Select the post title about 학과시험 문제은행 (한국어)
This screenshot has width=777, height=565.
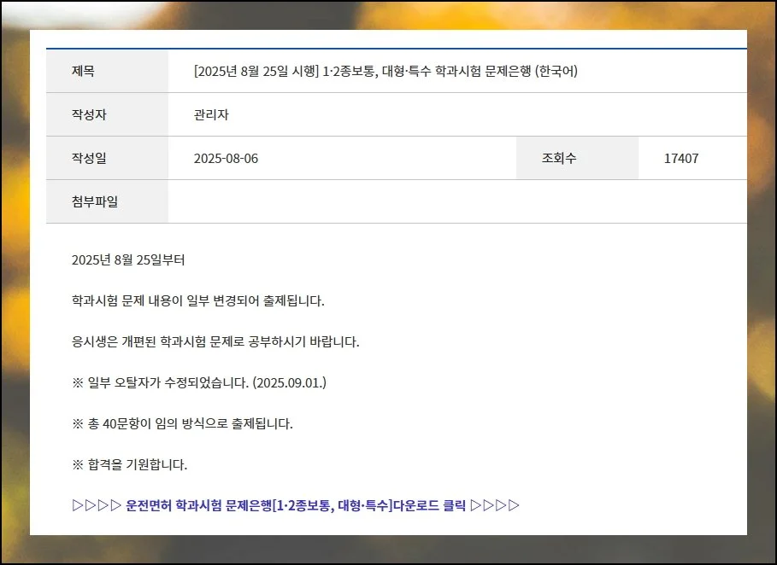(x=386, y=72)
